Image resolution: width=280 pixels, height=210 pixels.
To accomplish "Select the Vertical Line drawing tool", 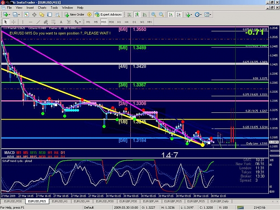I will point(23,22).
